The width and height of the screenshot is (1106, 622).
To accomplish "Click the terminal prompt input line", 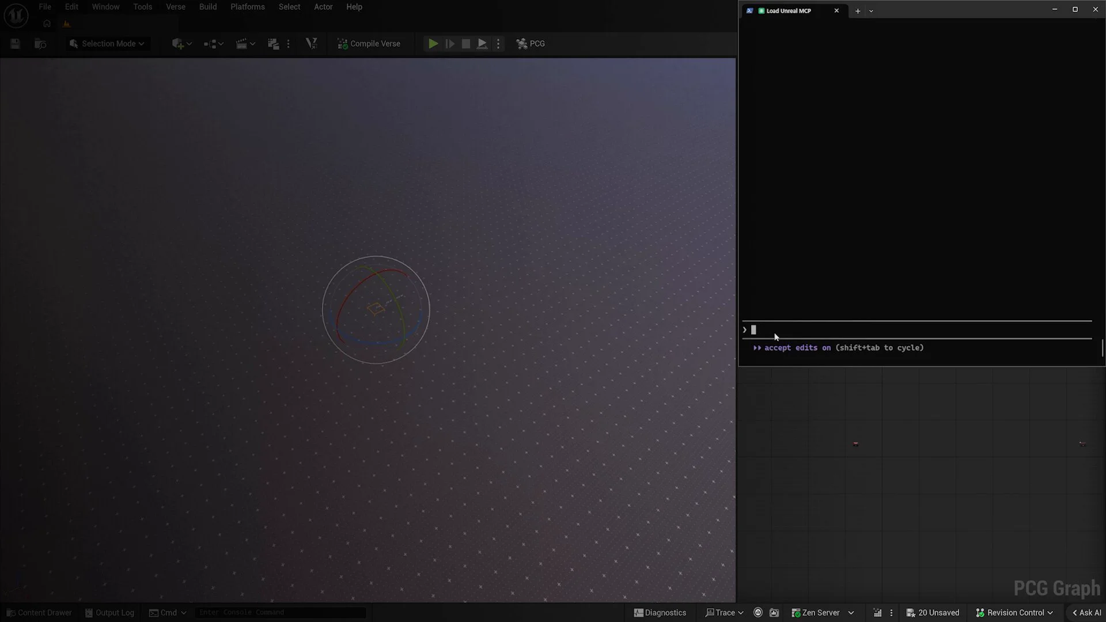I will (x=917, y=330).
